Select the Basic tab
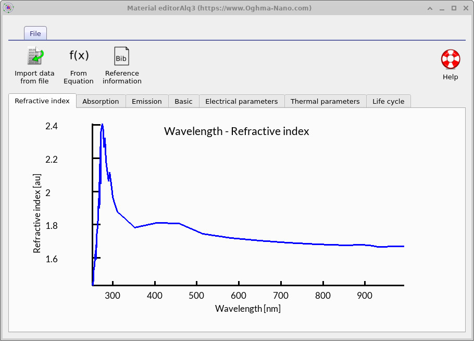The height and width of the screenshot is (341, 474). tap(183, 101)
